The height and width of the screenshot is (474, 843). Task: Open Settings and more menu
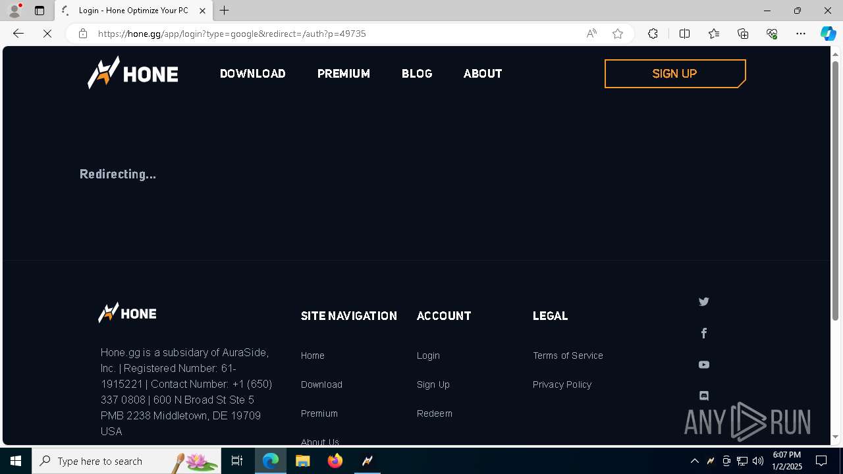[x=801, y=34]
